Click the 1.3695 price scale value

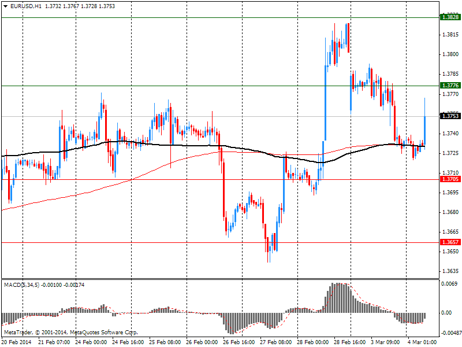(450, 193)
